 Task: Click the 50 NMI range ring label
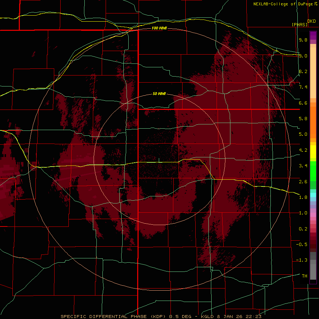(x=159, y=94)
